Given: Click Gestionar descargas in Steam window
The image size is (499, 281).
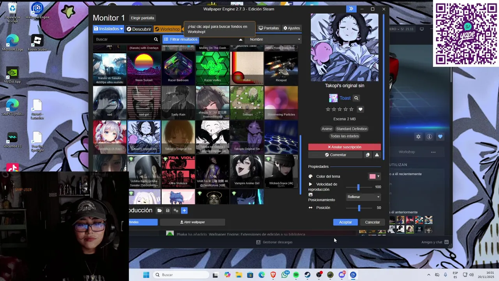Looking at the screenshot, I should tap(274, 242).
